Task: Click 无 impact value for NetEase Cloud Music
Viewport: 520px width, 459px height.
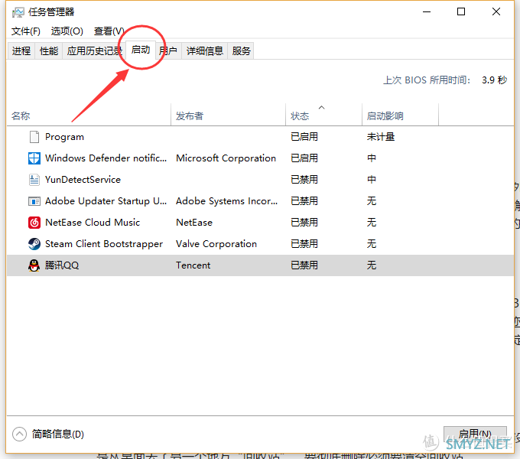Action: pyautogui.click(x=372, y=223)
